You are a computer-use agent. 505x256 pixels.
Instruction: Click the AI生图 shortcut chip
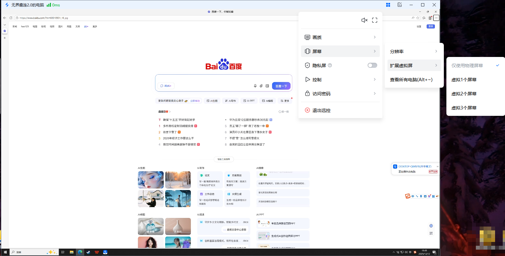(x=212, y=101)
